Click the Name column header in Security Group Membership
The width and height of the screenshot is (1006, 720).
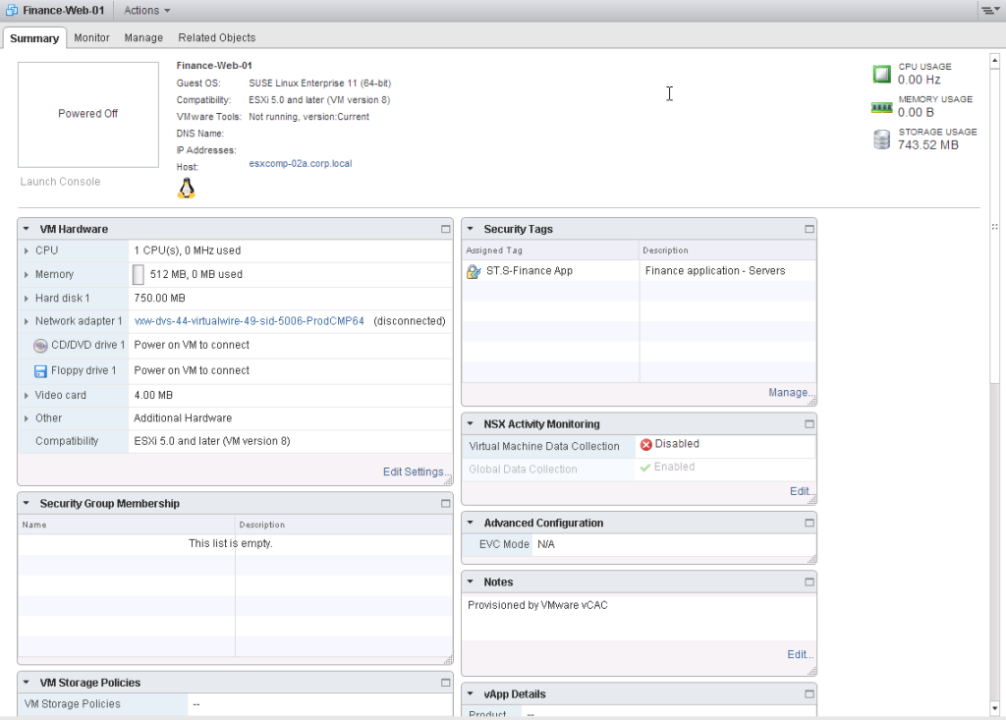[x=127, y=525]
